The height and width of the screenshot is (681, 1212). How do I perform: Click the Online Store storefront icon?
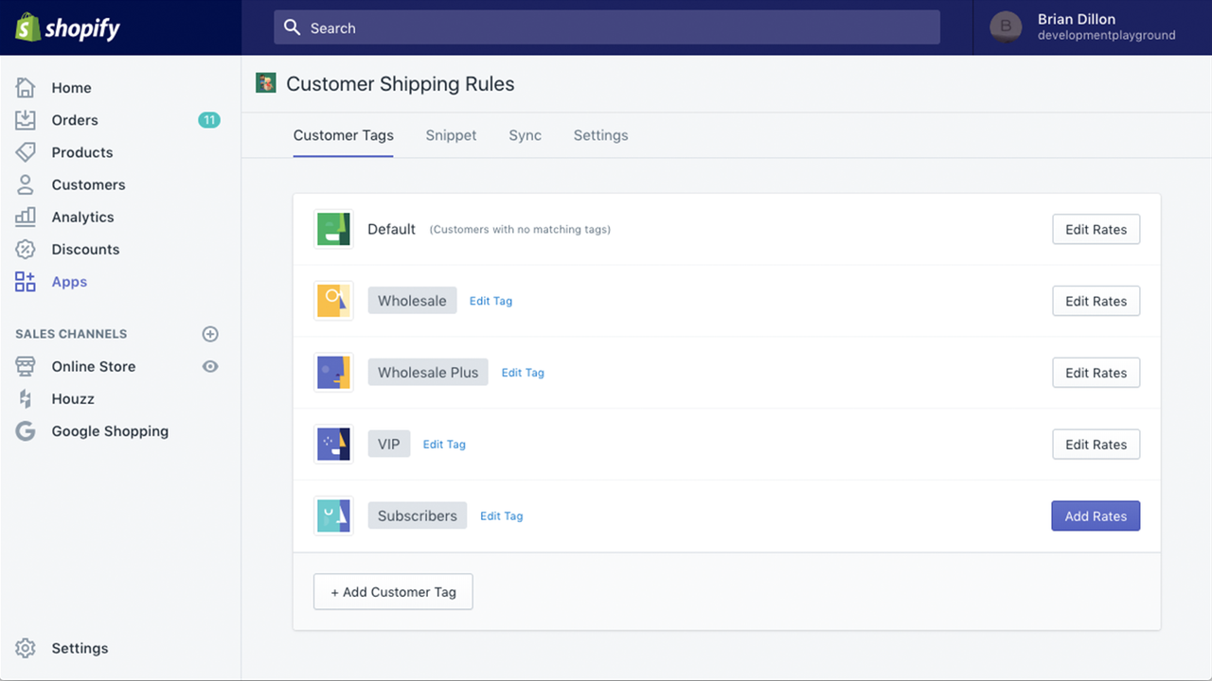26,366
